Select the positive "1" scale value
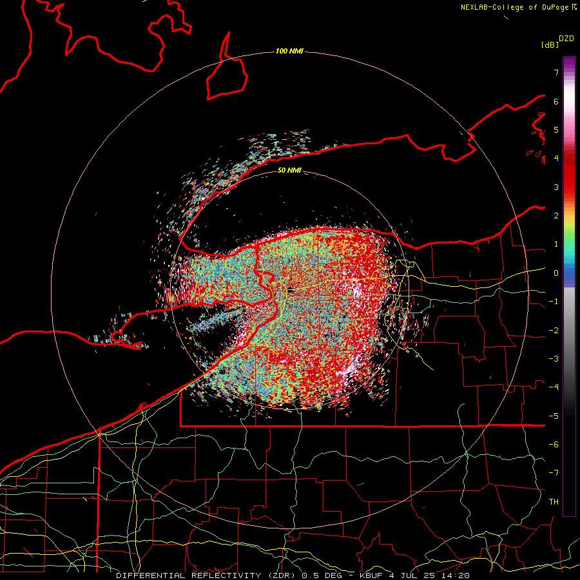Screen dimensions: 580x580 point(556,244)
